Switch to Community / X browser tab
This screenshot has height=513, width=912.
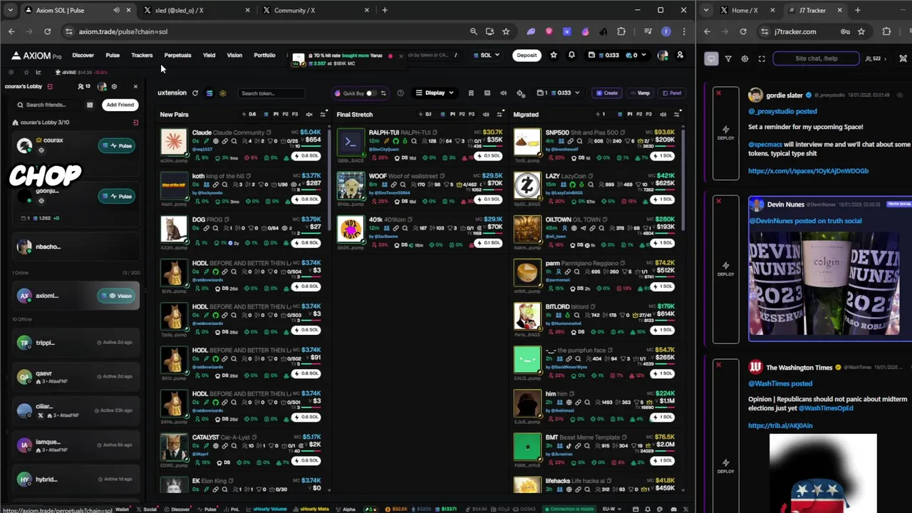(316, 10)
